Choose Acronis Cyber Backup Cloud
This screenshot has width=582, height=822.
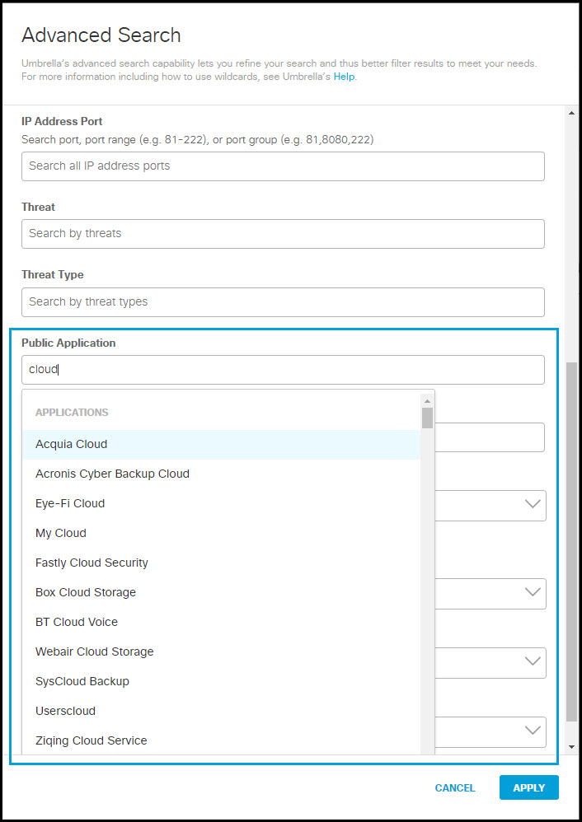(x=221, y=474)
